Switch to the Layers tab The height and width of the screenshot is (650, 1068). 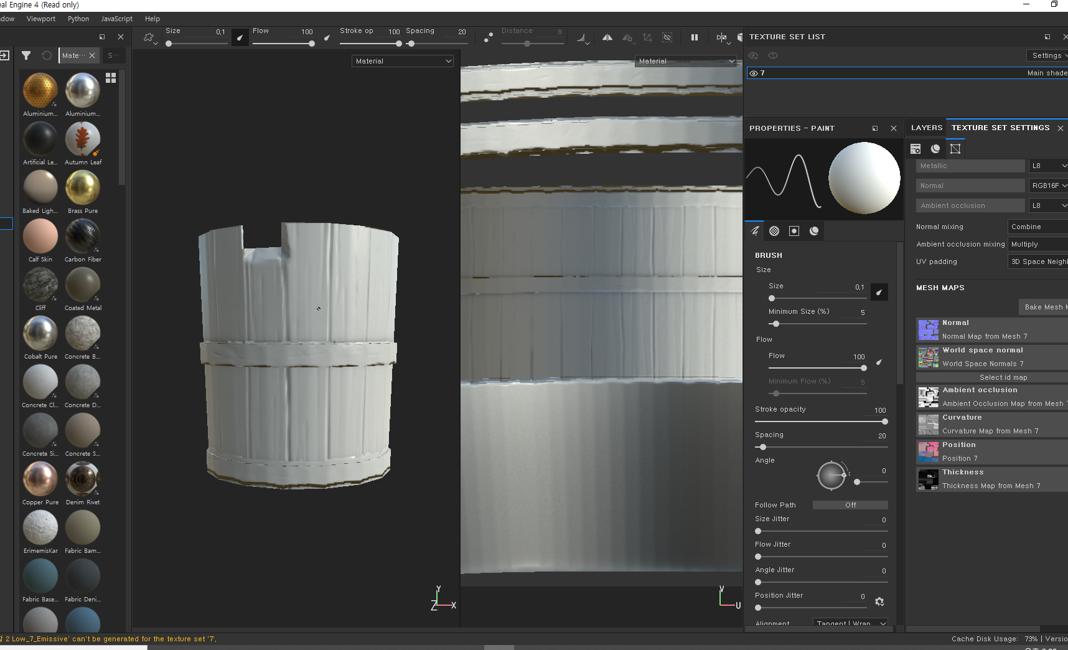tap(926, 128)
